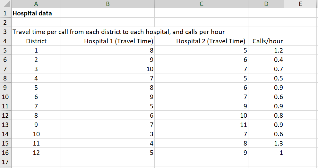
Task: Click Hospital 2 value 11 in row 13
Action: pyautogui.click(x=202, y=124)
